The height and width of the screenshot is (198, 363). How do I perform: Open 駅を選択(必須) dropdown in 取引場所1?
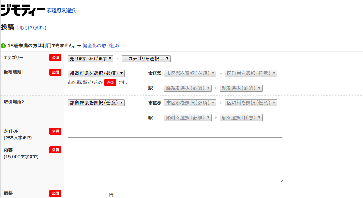click(241, 88)
